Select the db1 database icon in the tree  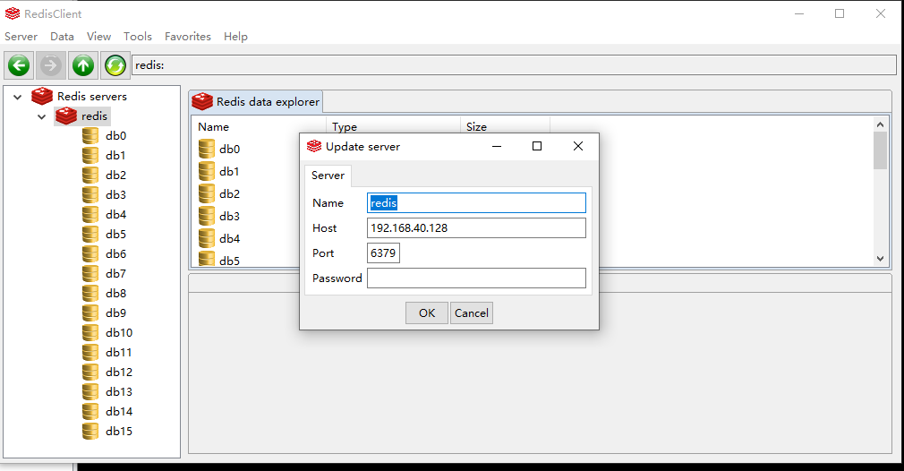click(x=90, y=155)
